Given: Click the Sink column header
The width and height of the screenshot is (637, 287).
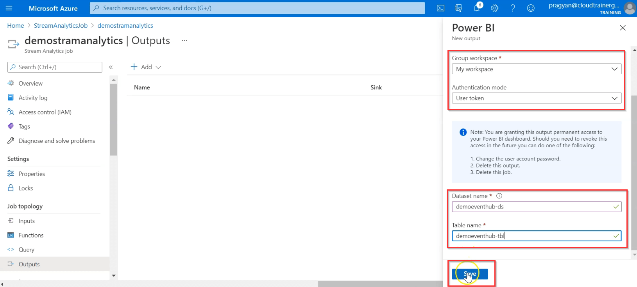Looking at the screenshot, I should coord(376,87).
